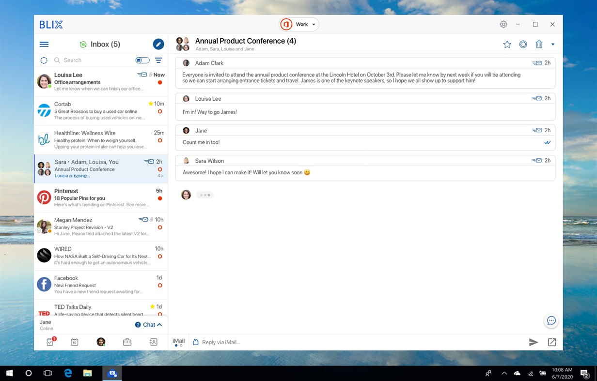Screen dimensions: 597x381
Task: Expand more actions arrow beside trash icon
Action: (553, 45)
